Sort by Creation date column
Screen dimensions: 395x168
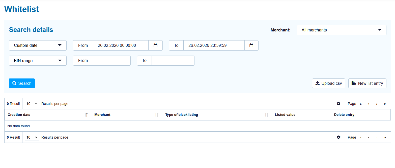coord(86,115)
